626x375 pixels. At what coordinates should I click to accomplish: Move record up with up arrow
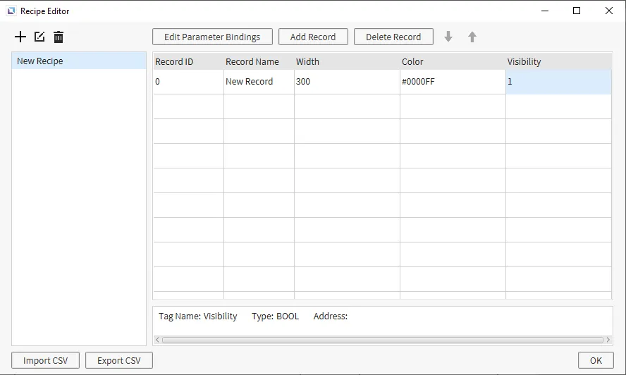click(472, 37)
